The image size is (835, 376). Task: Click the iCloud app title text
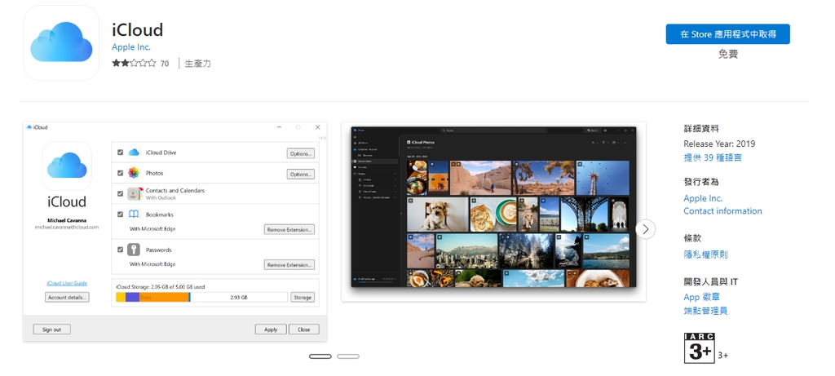point(137,29)
